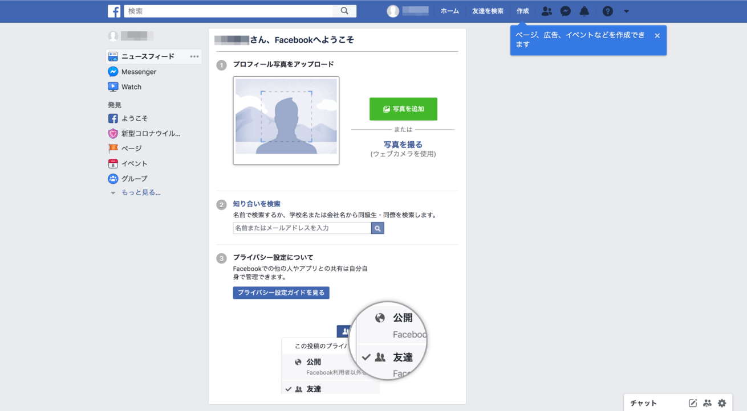Click the sidebar profile avatar at the top
The height and width of the screenshot is (411, 747).
coord(113,36)
